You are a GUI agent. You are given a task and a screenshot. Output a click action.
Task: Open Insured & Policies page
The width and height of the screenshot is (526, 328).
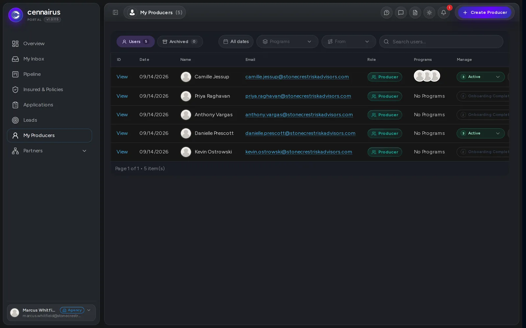point(49,90)
